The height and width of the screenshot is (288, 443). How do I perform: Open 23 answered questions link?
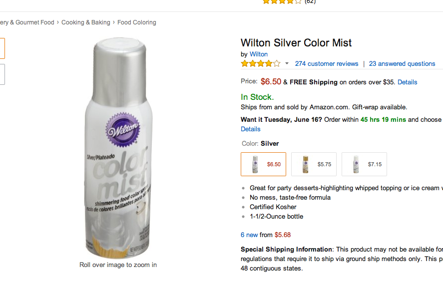coord(402,64)
